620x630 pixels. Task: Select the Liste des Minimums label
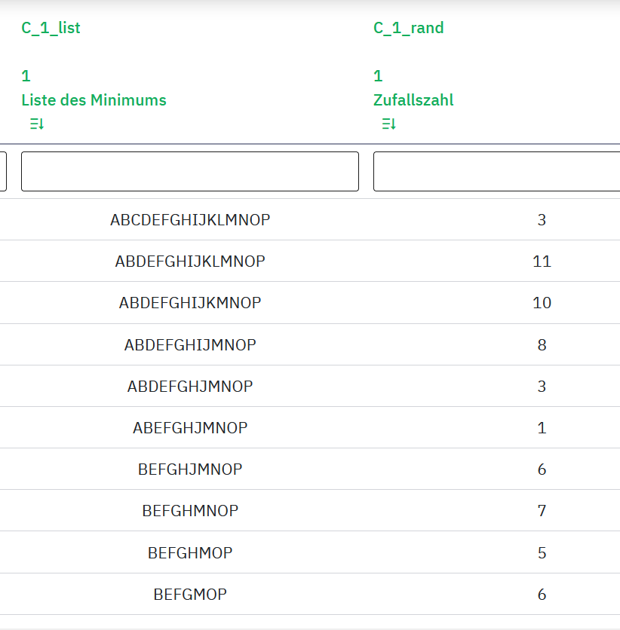pyautogui.click(x=94, y=100)
